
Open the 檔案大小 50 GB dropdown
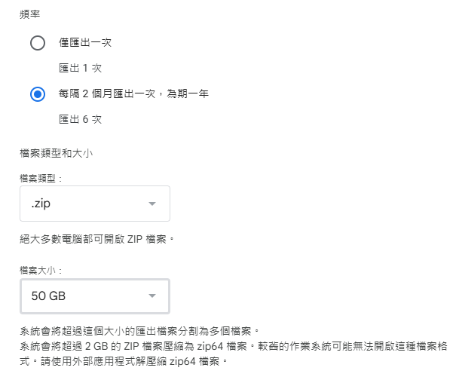tap(95, 296)
